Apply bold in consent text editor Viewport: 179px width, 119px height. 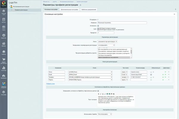[99, 94]
